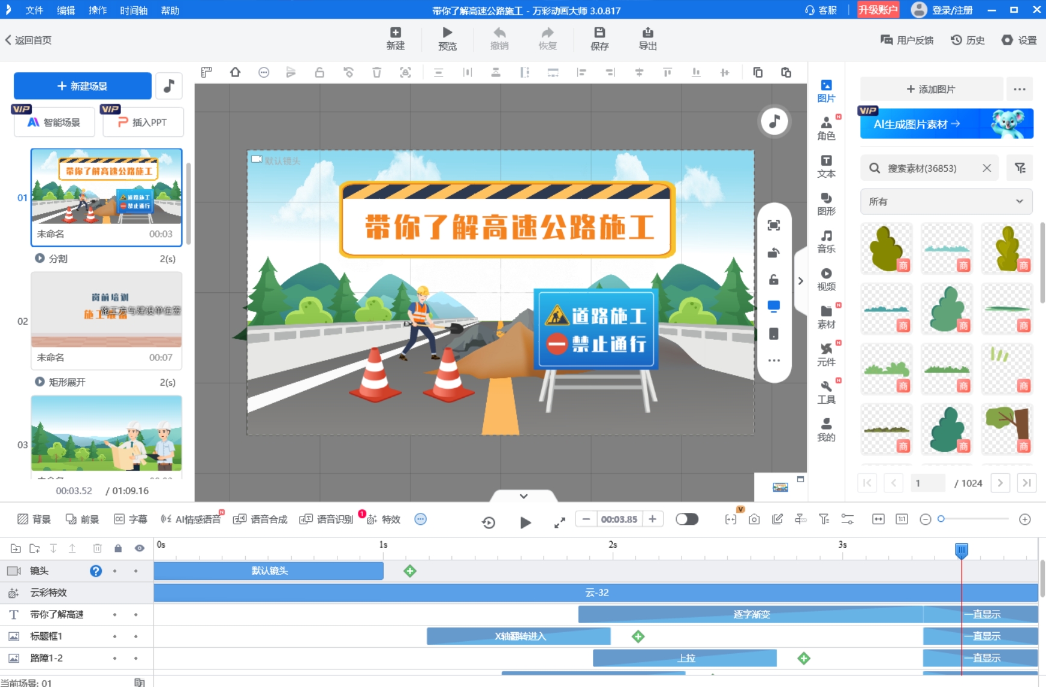
Task: Click the Save (保存) icon
Action: pyautogui.click(x=599, y=39)
